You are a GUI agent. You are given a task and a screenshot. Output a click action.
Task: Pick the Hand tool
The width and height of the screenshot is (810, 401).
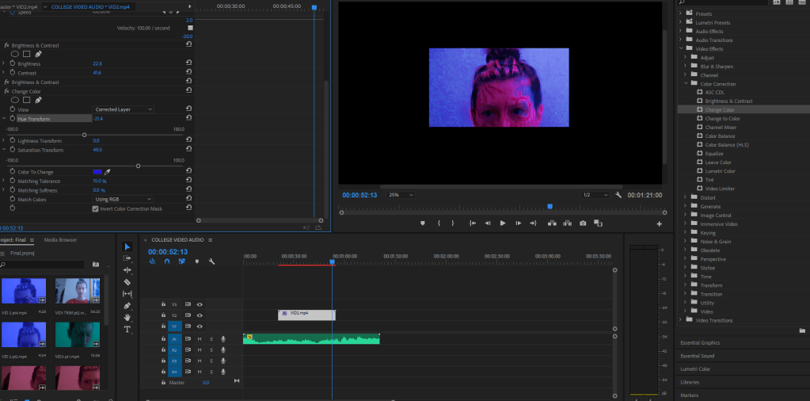[x=127, y=317]
